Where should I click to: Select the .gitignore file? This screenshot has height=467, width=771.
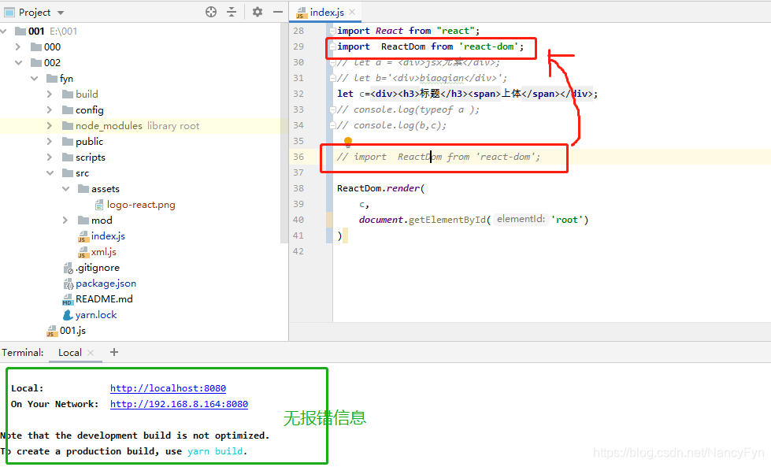point(98,268)
